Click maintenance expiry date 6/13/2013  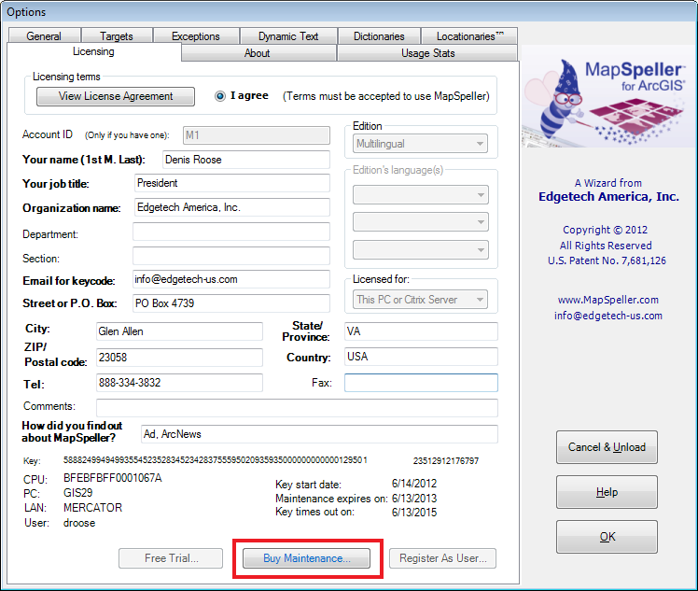414,499
